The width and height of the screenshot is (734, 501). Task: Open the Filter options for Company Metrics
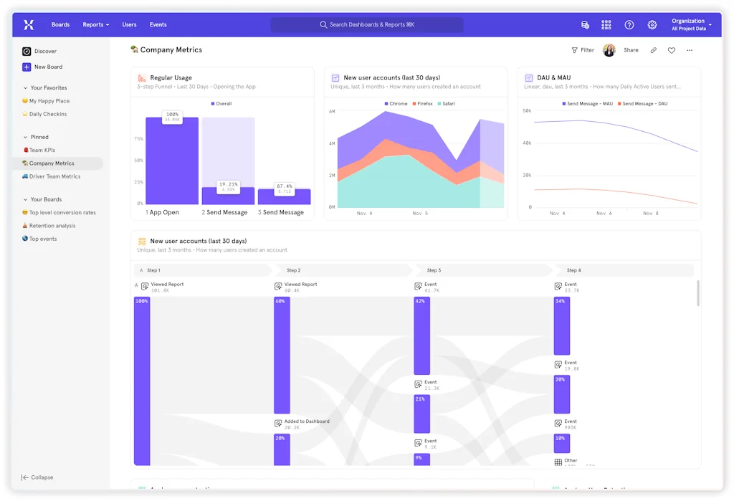(x=583, y=50)
